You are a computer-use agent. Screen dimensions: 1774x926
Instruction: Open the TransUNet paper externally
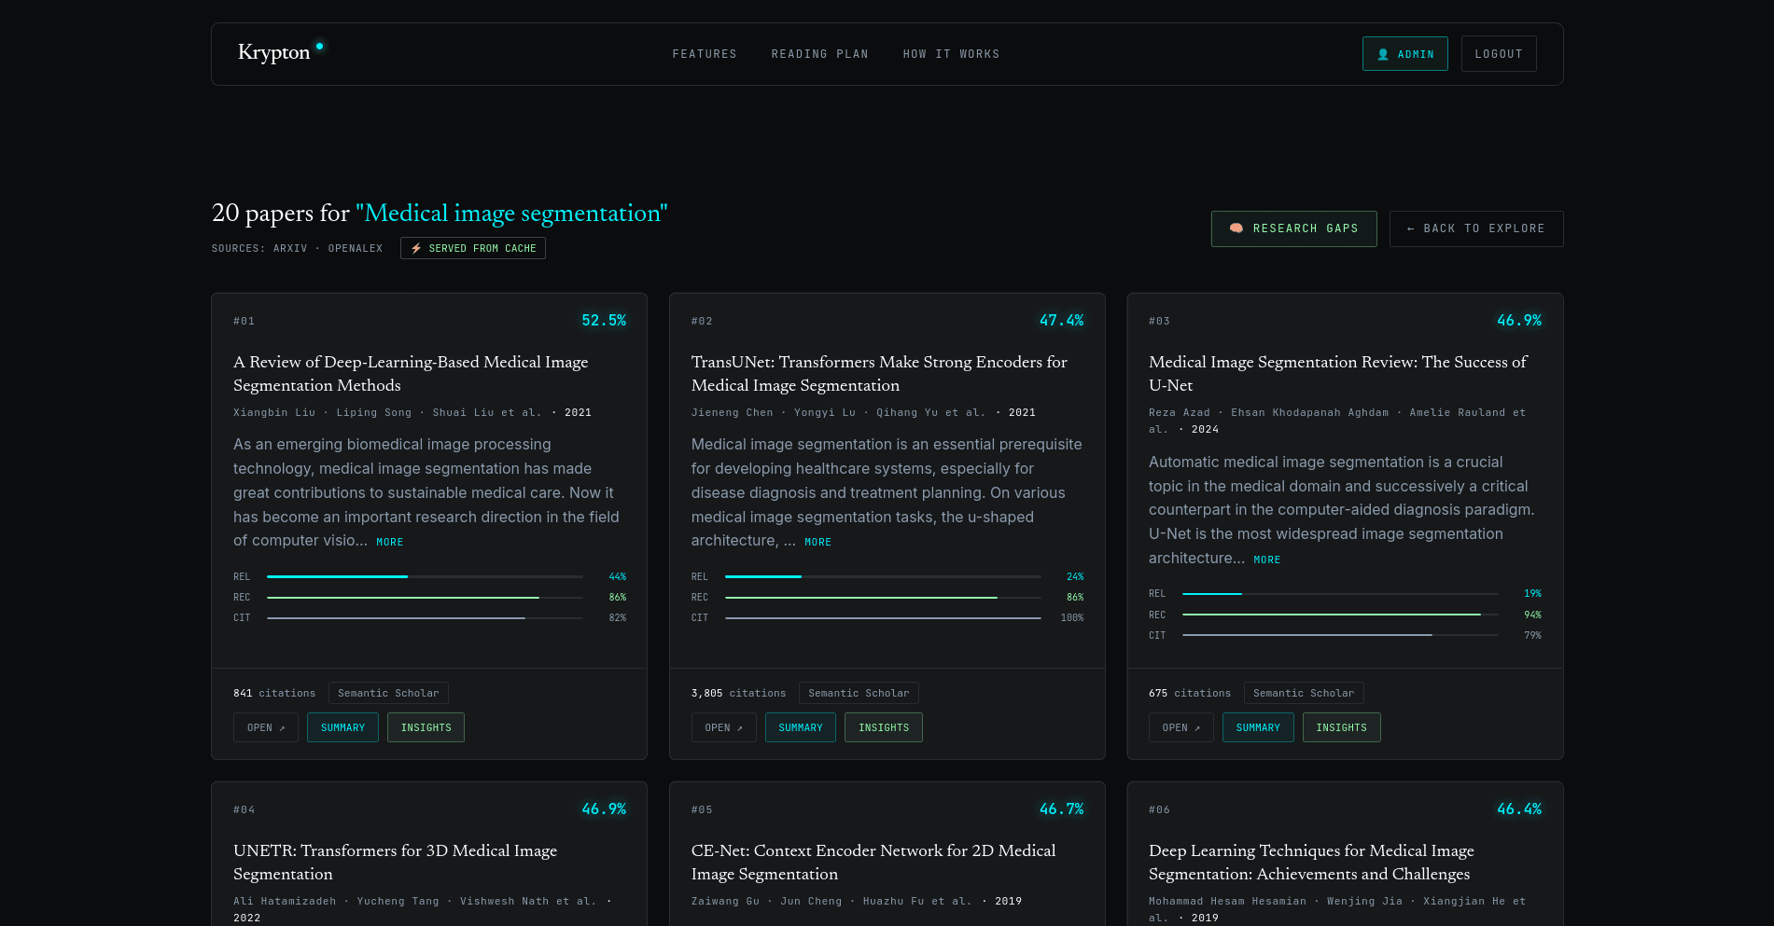tap(723, 727)
